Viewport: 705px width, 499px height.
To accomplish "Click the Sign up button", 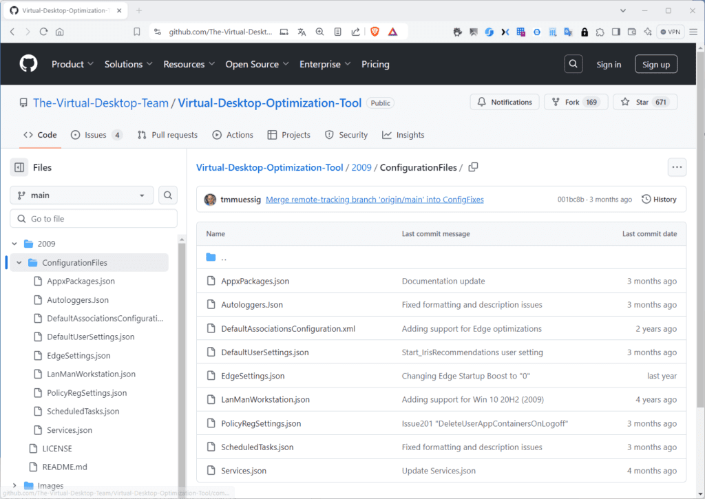I will [x=656, y=64].
